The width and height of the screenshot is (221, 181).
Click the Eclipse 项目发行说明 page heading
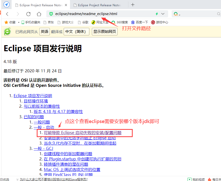click(43, 48)
